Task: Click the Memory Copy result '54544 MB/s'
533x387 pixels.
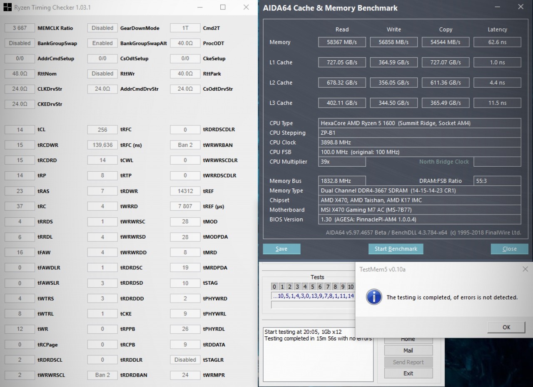Action: (x=446, y=42)
